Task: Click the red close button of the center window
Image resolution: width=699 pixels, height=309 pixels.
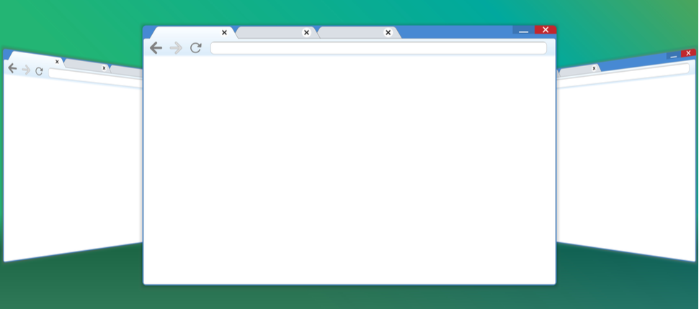Action: coord(546,29)
